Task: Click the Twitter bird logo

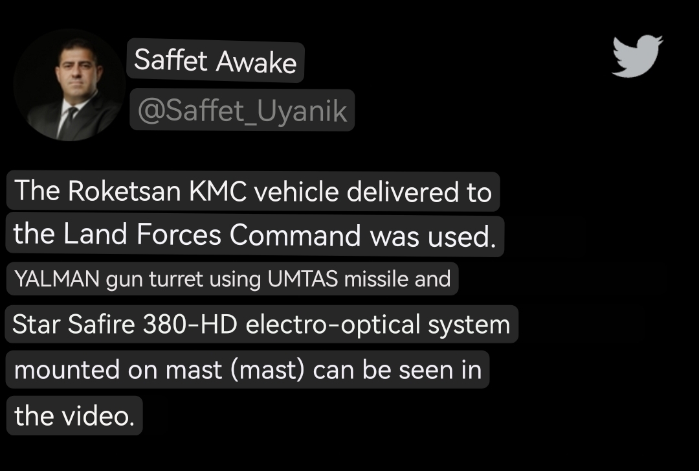Action: tap(637, 56)
